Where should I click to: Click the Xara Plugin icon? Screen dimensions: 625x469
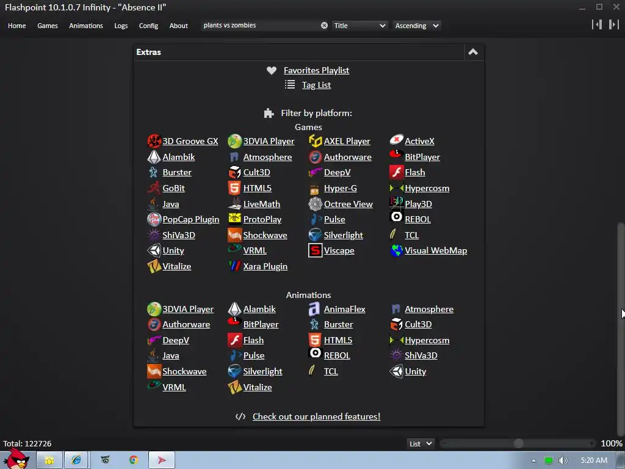(234, 265)
